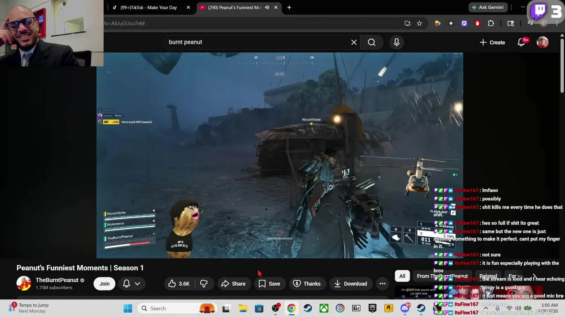Click the Ask Gemini button

(x=488, y=7)
